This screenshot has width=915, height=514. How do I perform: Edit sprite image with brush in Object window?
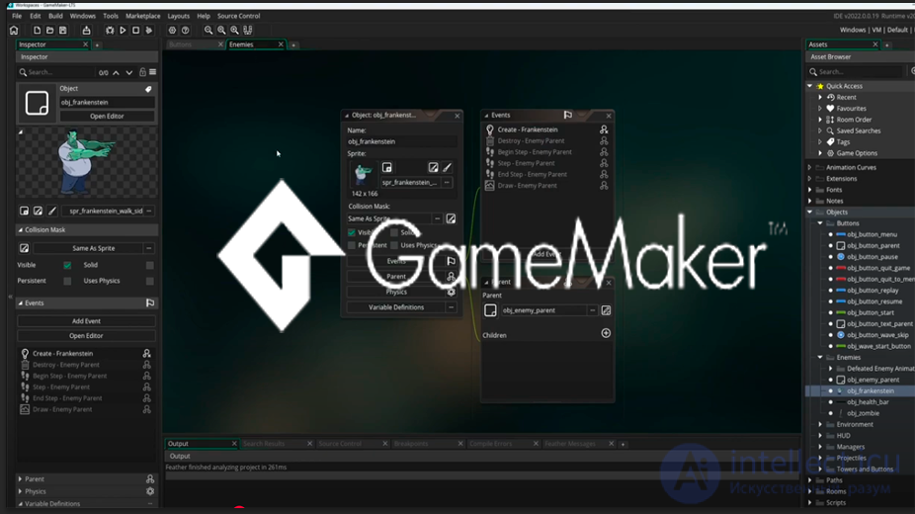pyautogui.click(x=447, y=167)
